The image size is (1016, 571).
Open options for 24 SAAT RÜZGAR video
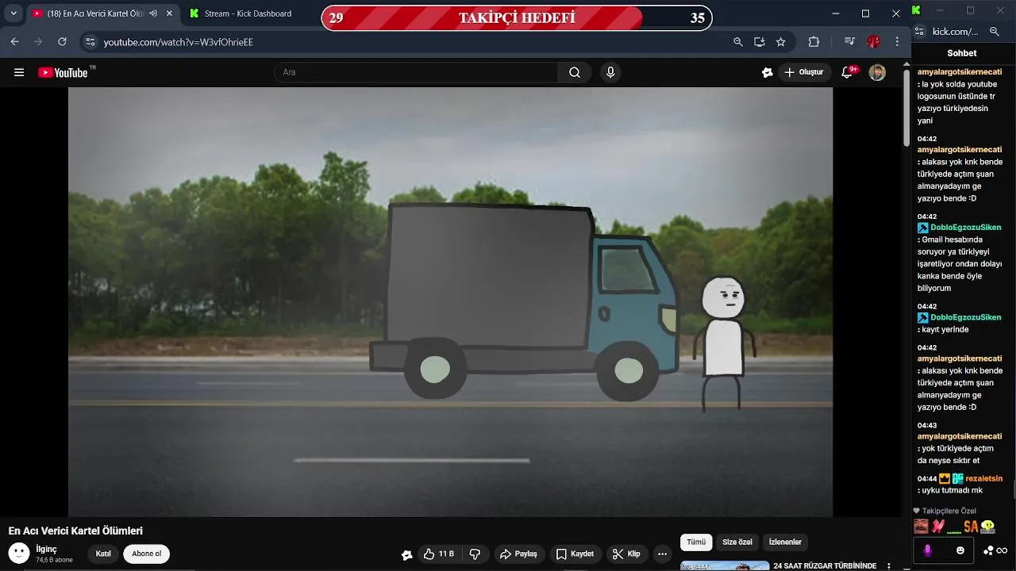coord(889,566)
